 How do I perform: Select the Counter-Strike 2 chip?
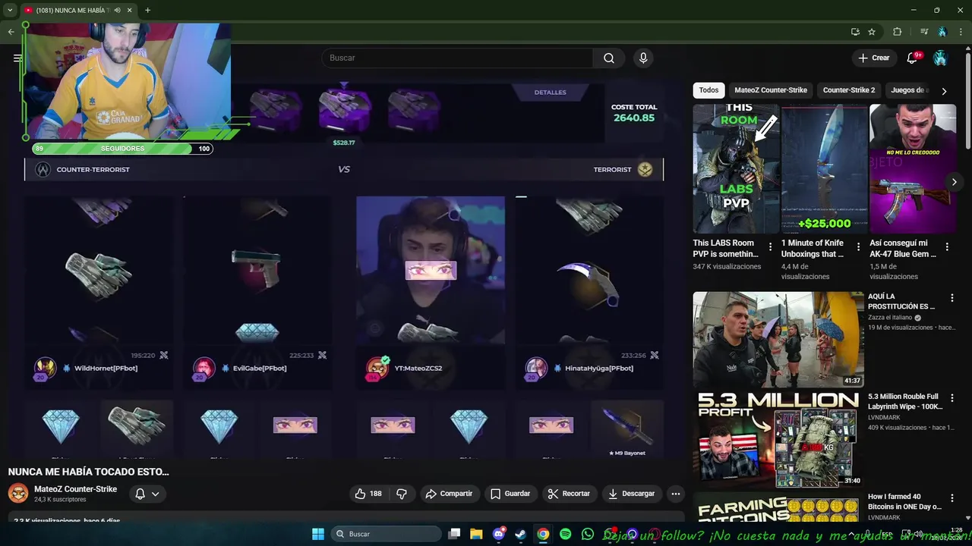pos(849,90)
